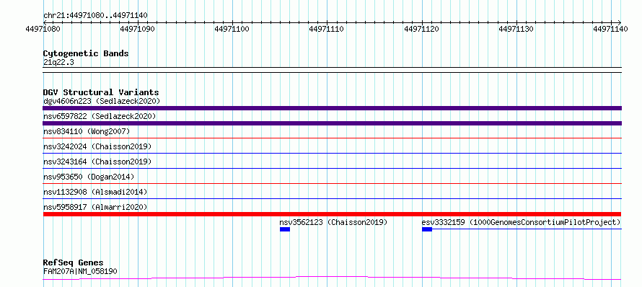
Task: Click the purple bar for dgv4606n223
Action: point(332,108)
